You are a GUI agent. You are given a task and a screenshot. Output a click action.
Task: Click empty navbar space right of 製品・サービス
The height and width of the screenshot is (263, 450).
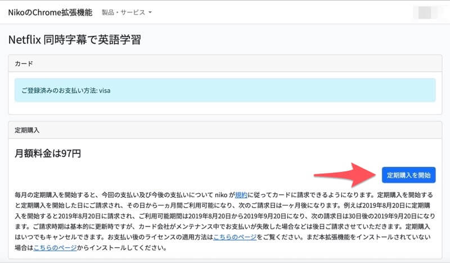(281, 12)
